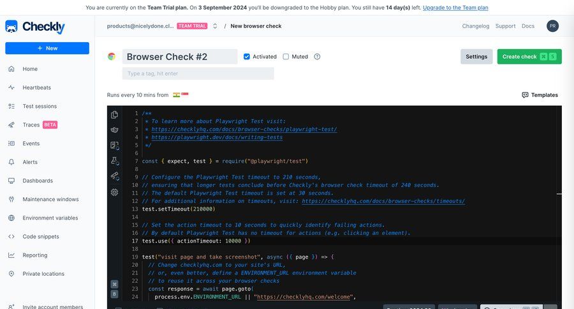Open the New dropdown button
Viewport: 574px width, 309px height.
coord(47,48)
